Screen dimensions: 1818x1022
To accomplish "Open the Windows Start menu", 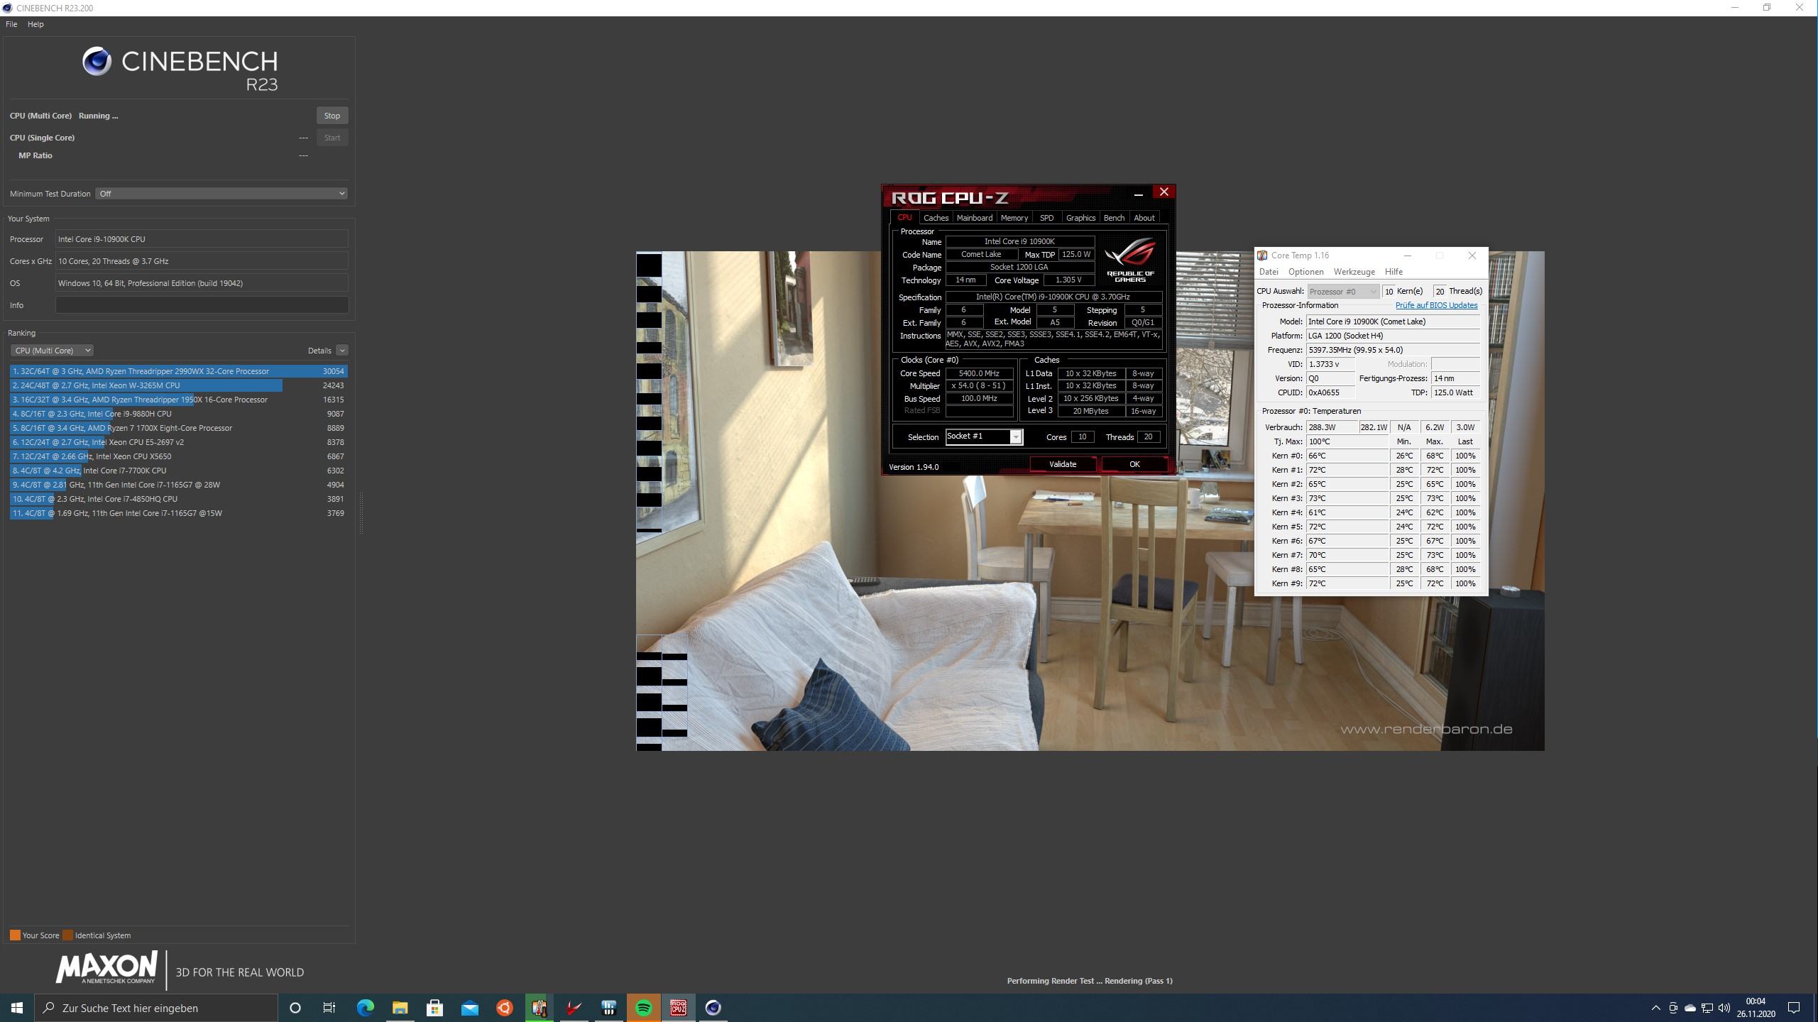I will click(x=17, y=1008).
